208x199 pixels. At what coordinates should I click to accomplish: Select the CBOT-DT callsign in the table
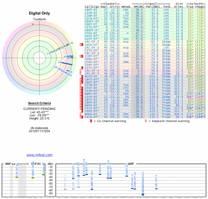pos(91,9)
